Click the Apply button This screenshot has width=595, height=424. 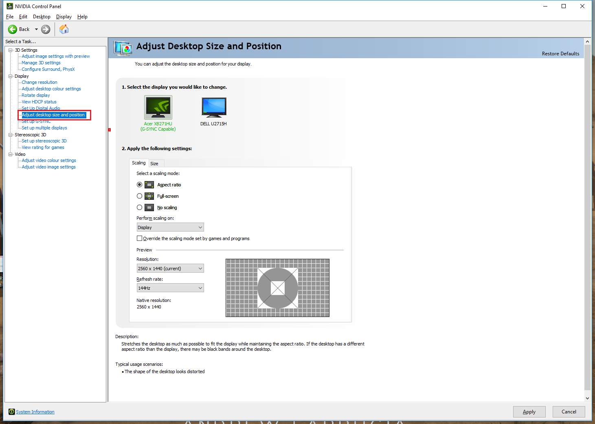[x=529, y=411]
